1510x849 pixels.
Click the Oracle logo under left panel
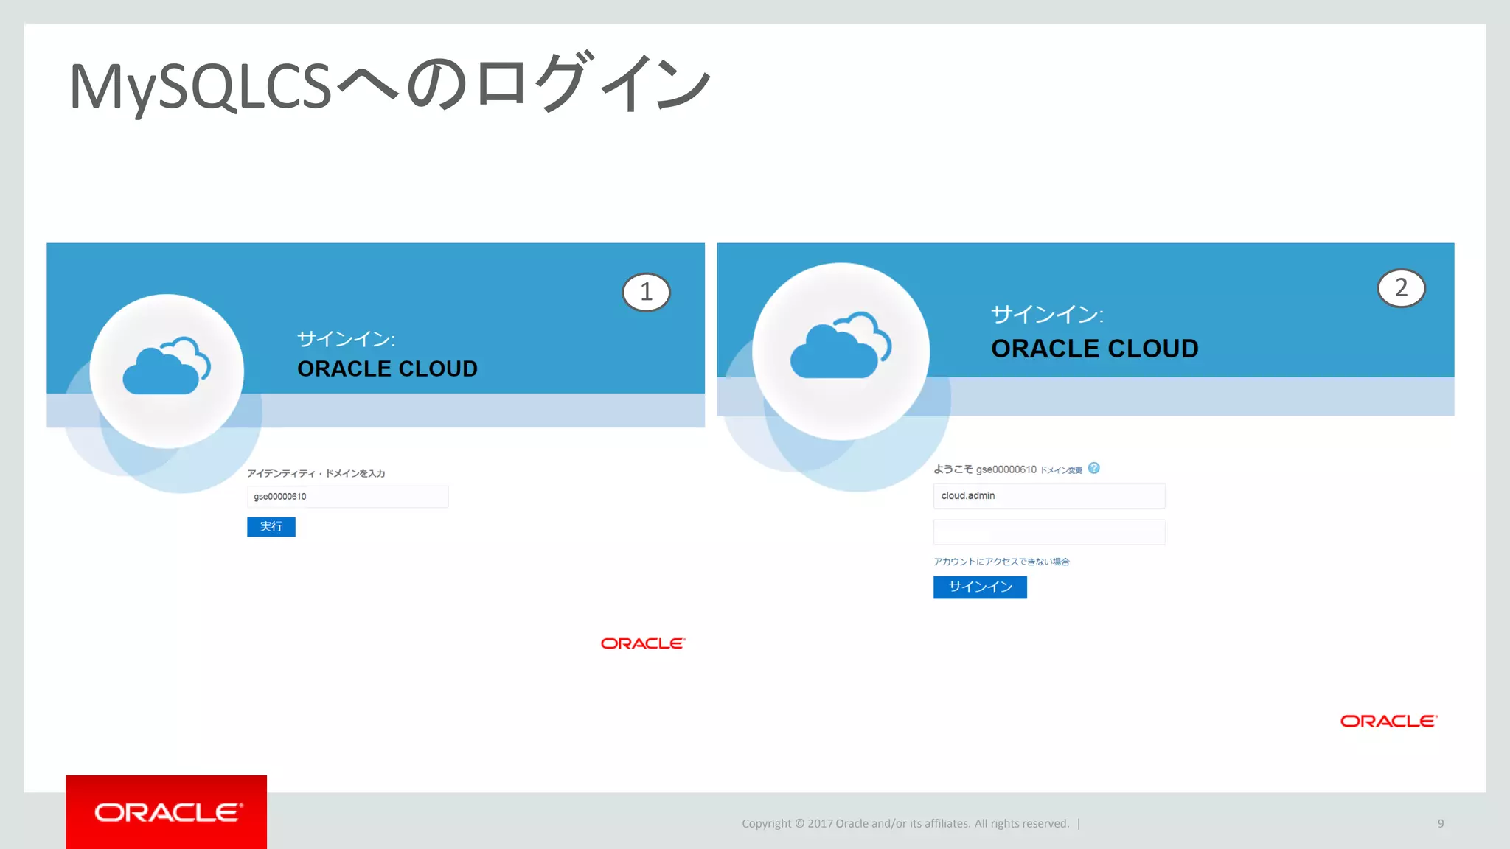click(x=642, y=643)
